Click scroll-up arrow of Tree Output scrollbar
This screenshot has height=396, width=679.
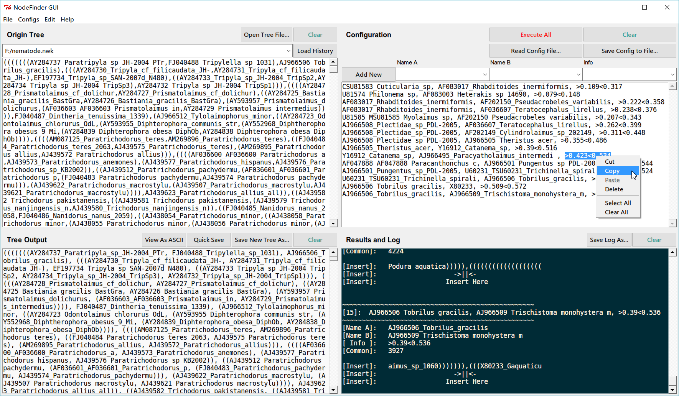[x=333, y=252]
